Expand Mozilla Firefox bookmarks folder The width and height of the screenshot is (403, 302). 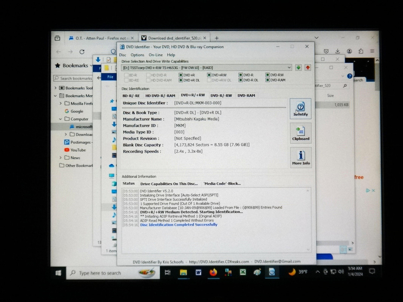coord(61,103)
